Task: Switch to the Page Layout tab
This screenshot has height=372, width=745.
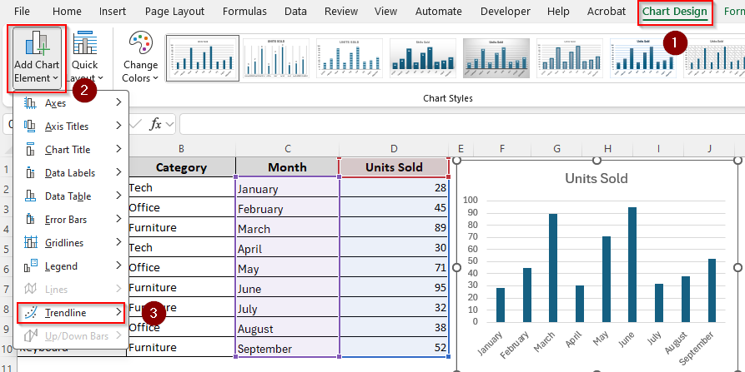Action: pos(174,12)
